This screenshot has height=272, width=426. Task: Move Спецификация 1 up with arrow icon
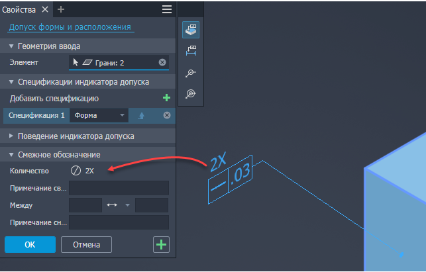click(141, 116)
